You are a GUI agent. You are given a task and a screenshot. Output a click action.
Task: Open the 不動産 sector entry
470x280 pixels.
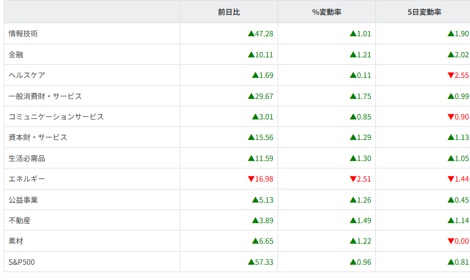(19, 221)
